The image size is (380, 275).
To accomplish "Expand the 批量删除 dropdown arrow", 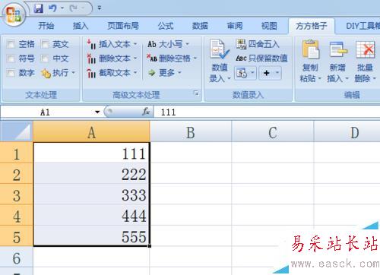I will [374, 78].
